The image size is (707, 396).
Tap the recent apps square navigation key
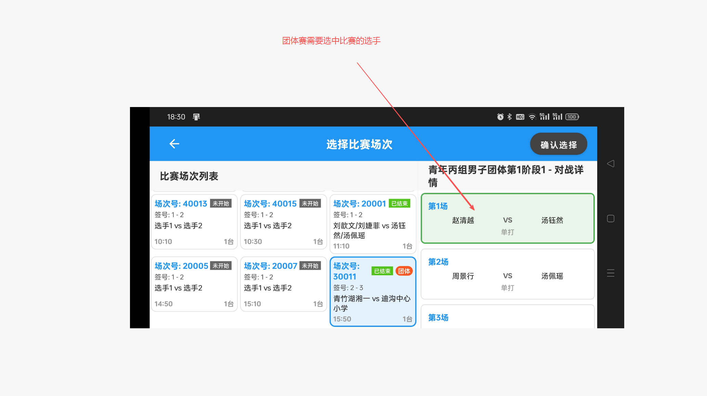click(611, 218)
